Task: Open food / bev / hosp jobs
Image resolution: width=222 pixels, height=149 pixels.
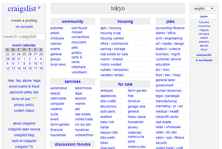Action: click(168, 75)
